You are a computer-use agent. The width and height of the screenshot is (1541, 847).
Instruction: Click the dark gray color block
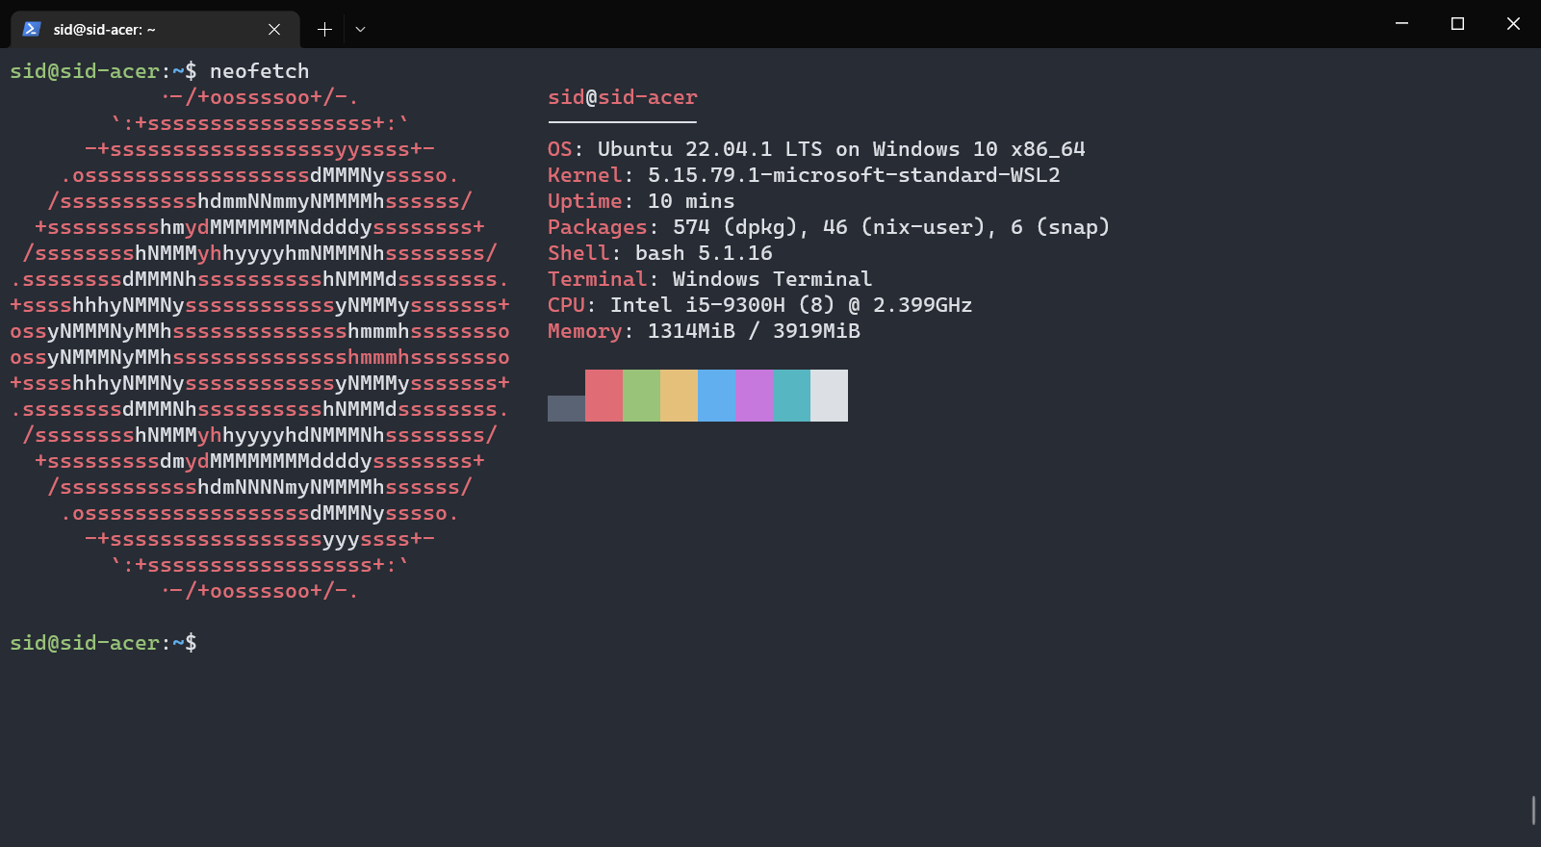pos(566,408)
